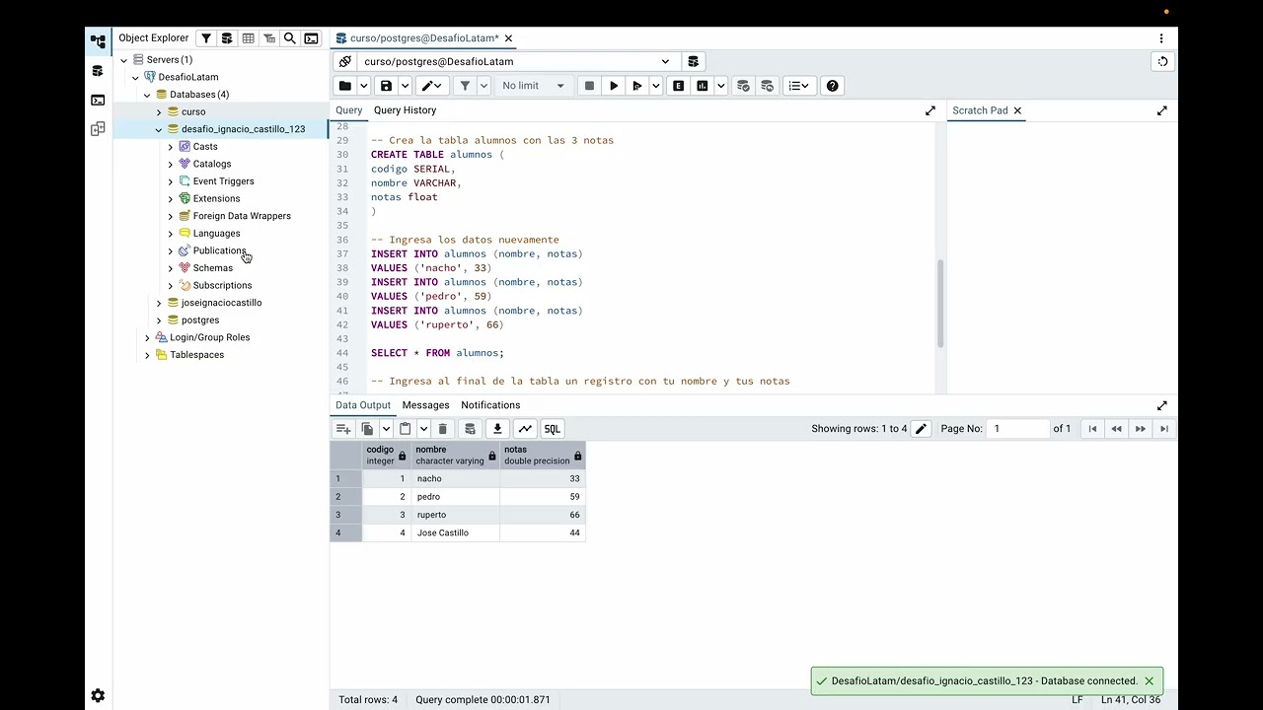The image size is (1263, 710).
Task: Collapse the desafio_ignacio_castillo_123 database node
Action: point(159,129)
